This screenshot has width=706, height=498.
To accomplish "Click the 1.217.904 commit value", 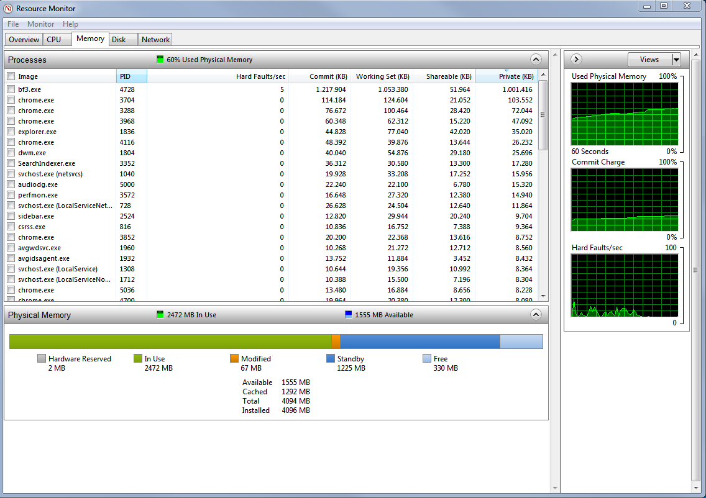I will pos(331,89).
